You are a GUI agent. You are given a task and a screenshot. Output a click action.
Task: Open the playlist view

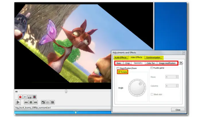click(x=48, y=102)
